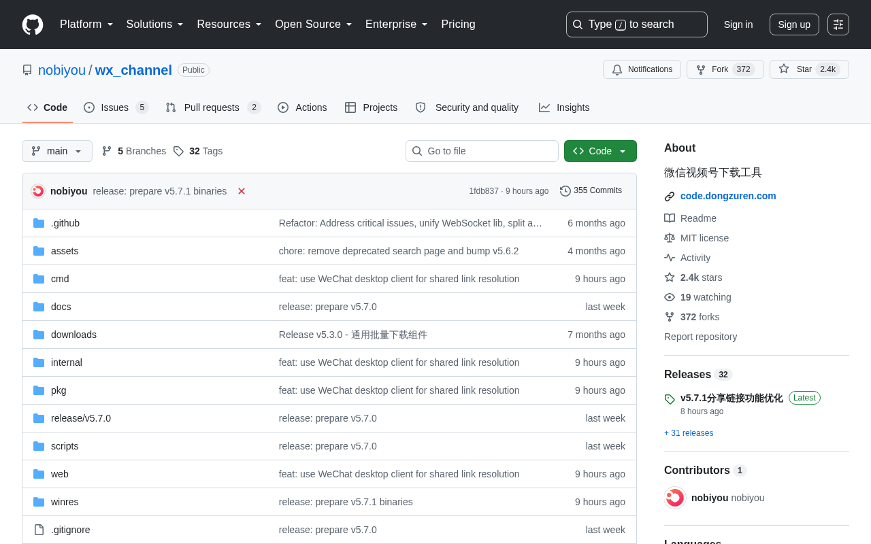The image size is (871, 544).
Task: Visit code.dongzuren.com website
Action: 728,196
